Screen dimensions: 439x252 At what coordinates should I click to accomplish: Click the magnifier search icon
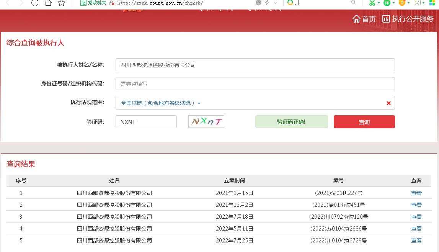(353, 2)
